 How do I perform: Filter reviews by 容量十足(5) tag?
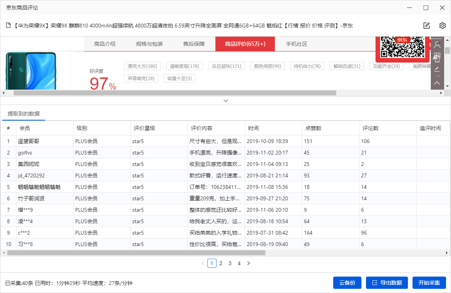point(180,78)
